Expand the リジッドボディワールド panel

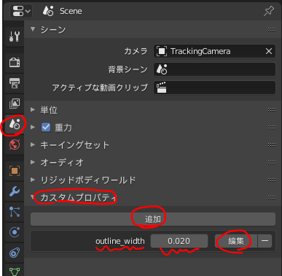(x=33, y=180)
